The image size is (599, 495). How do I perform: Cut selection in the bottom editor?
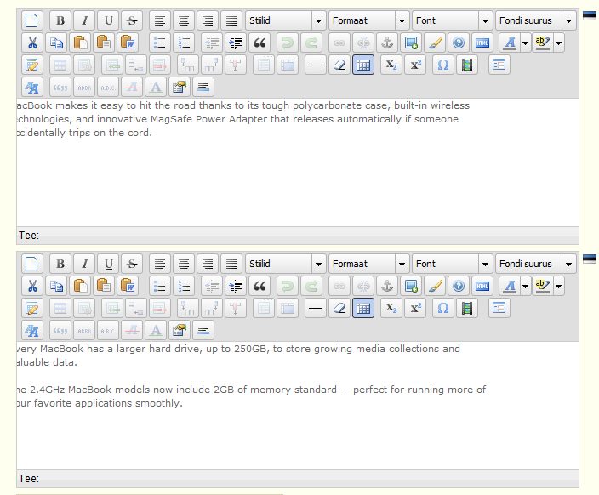tap(32, 286)
